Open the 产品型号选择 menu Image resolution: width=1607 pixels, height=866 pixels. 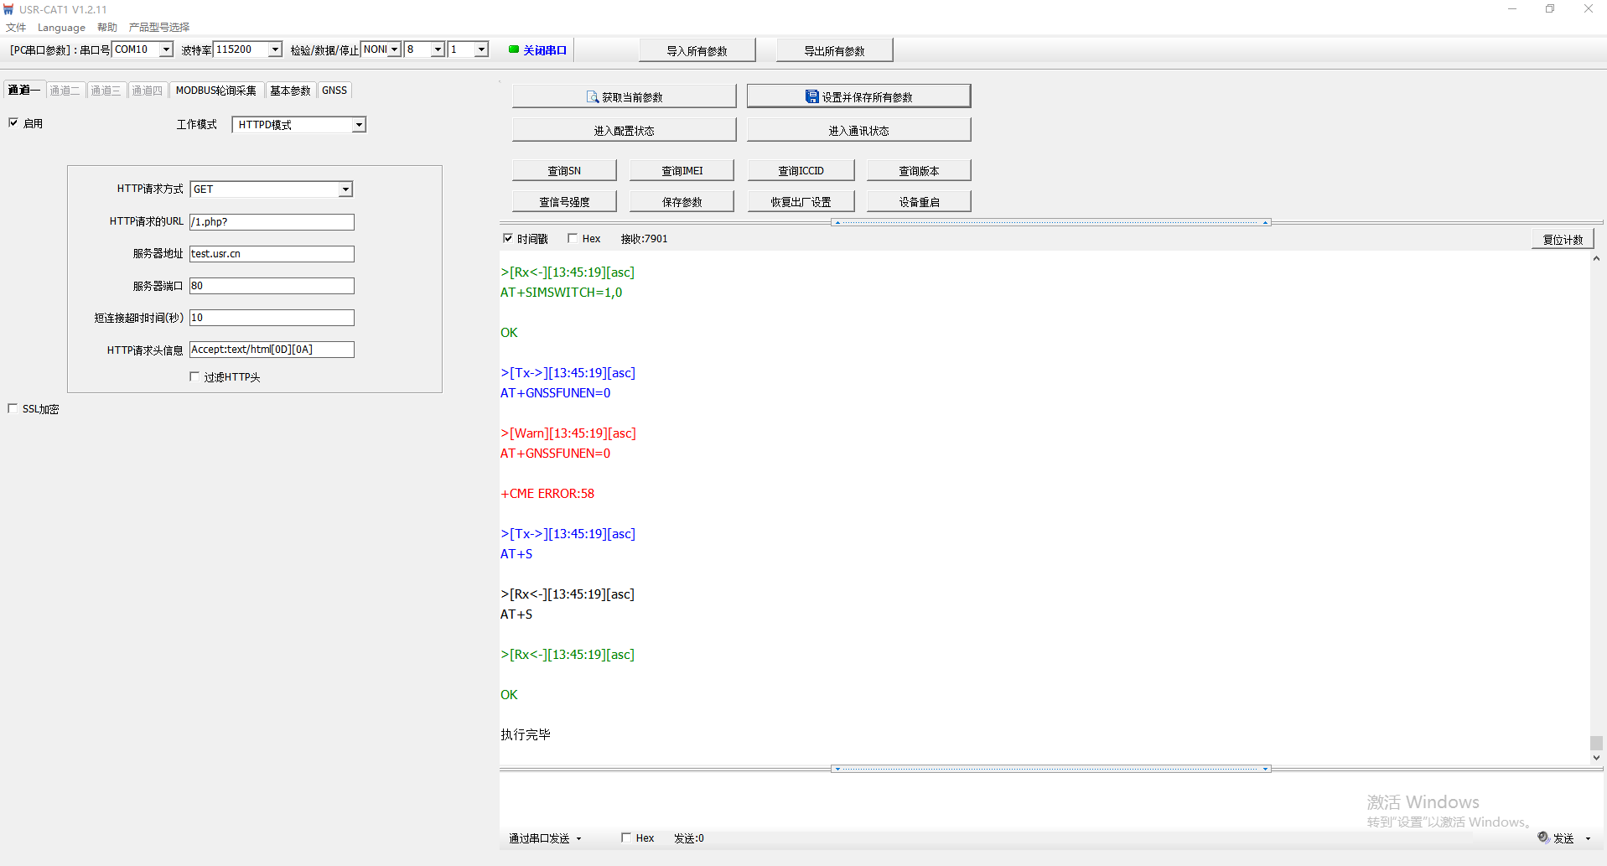pos(159,28)
